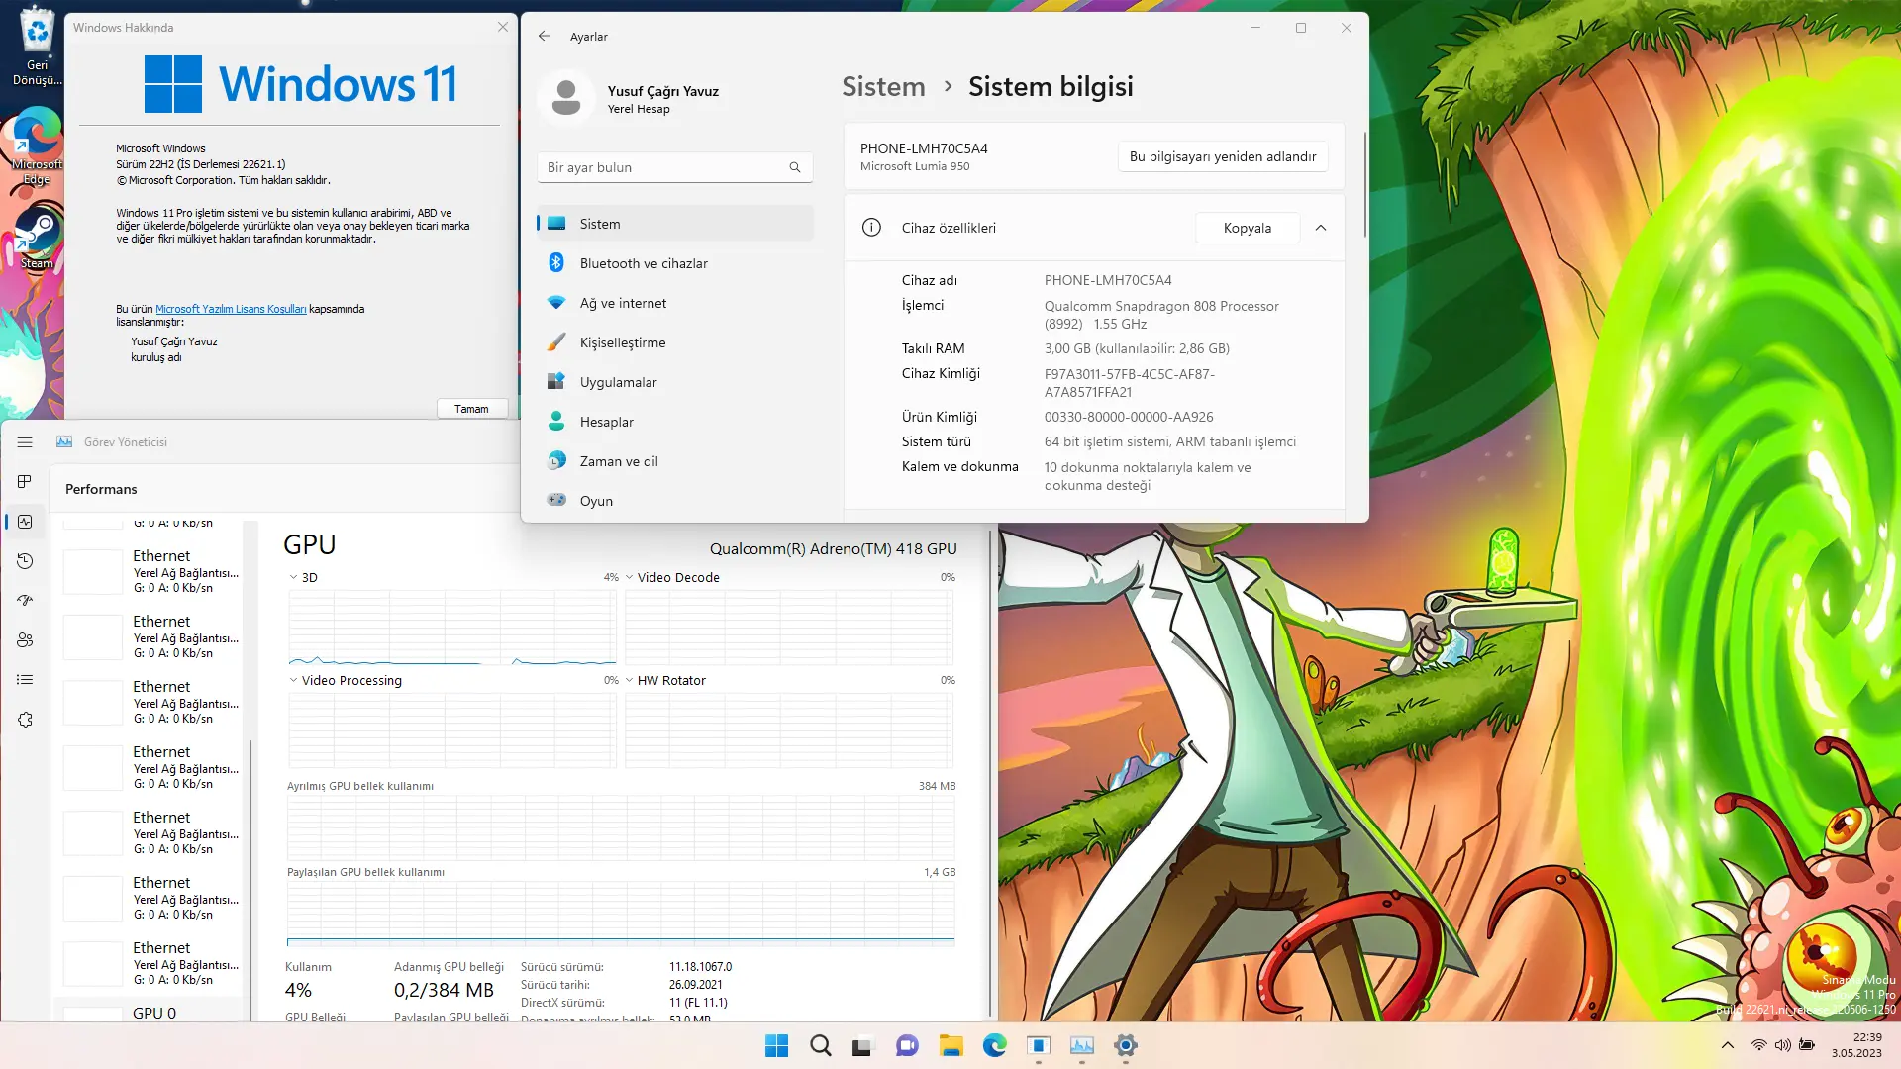Click the Settings window vertical scrollbar
Image resolution: width=1901 pixels, height=1069 pixels.
tap(1365, 186)
